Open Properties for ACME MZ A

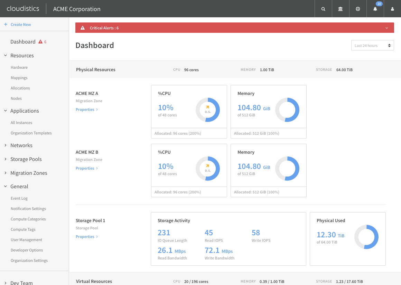(87, 110)
